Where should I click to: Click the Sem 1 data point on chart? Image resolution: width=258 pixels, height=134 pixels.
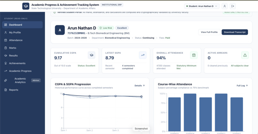[x=64, y=94]
